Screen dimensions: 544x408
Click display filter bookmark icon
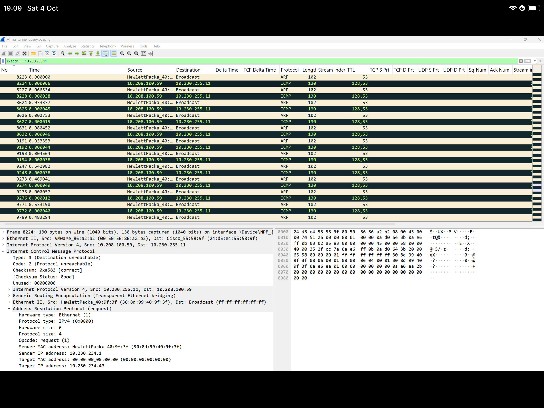point(3,61)
